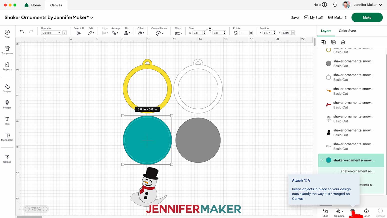Select the Maker 3 machine button

coord(337,17)
